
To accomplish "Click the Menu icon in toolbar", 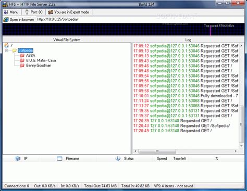I will [6, 12].
